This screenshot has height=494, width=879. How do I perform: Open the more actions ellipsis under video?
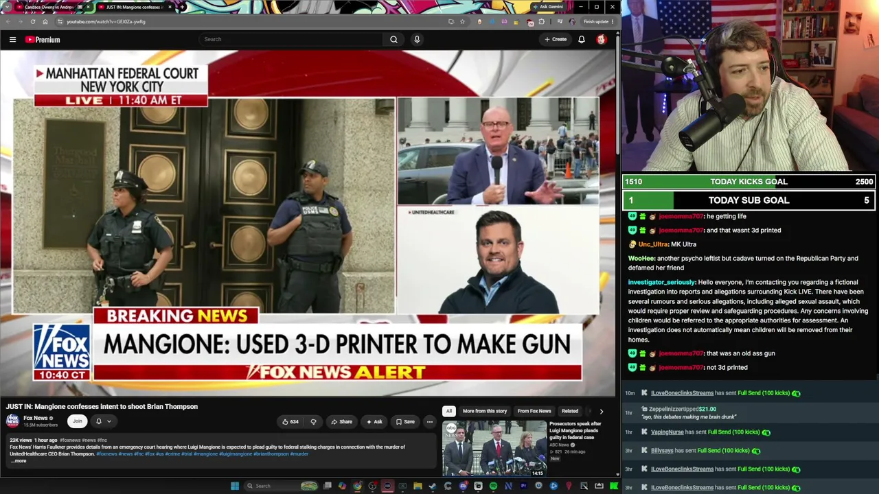(x=429, y=422)
